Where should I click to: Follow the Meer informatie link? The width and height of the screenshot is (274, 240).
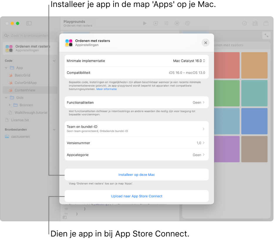(x=106, y=89)
